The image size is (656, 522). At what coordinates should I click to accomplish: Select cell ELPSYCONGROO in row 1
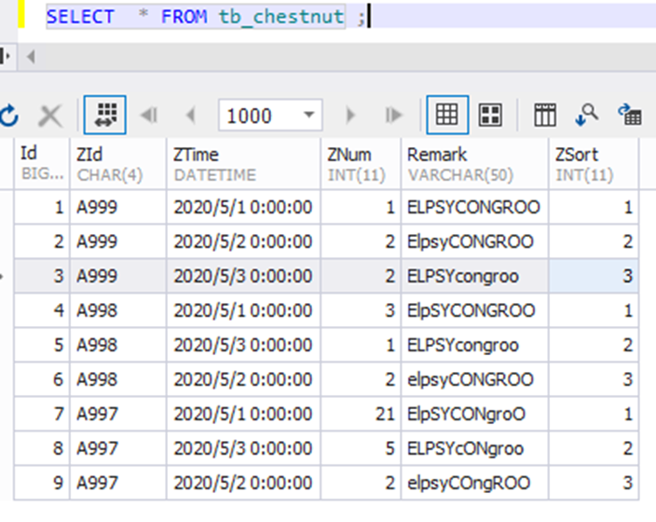click(x=475, y=207)
